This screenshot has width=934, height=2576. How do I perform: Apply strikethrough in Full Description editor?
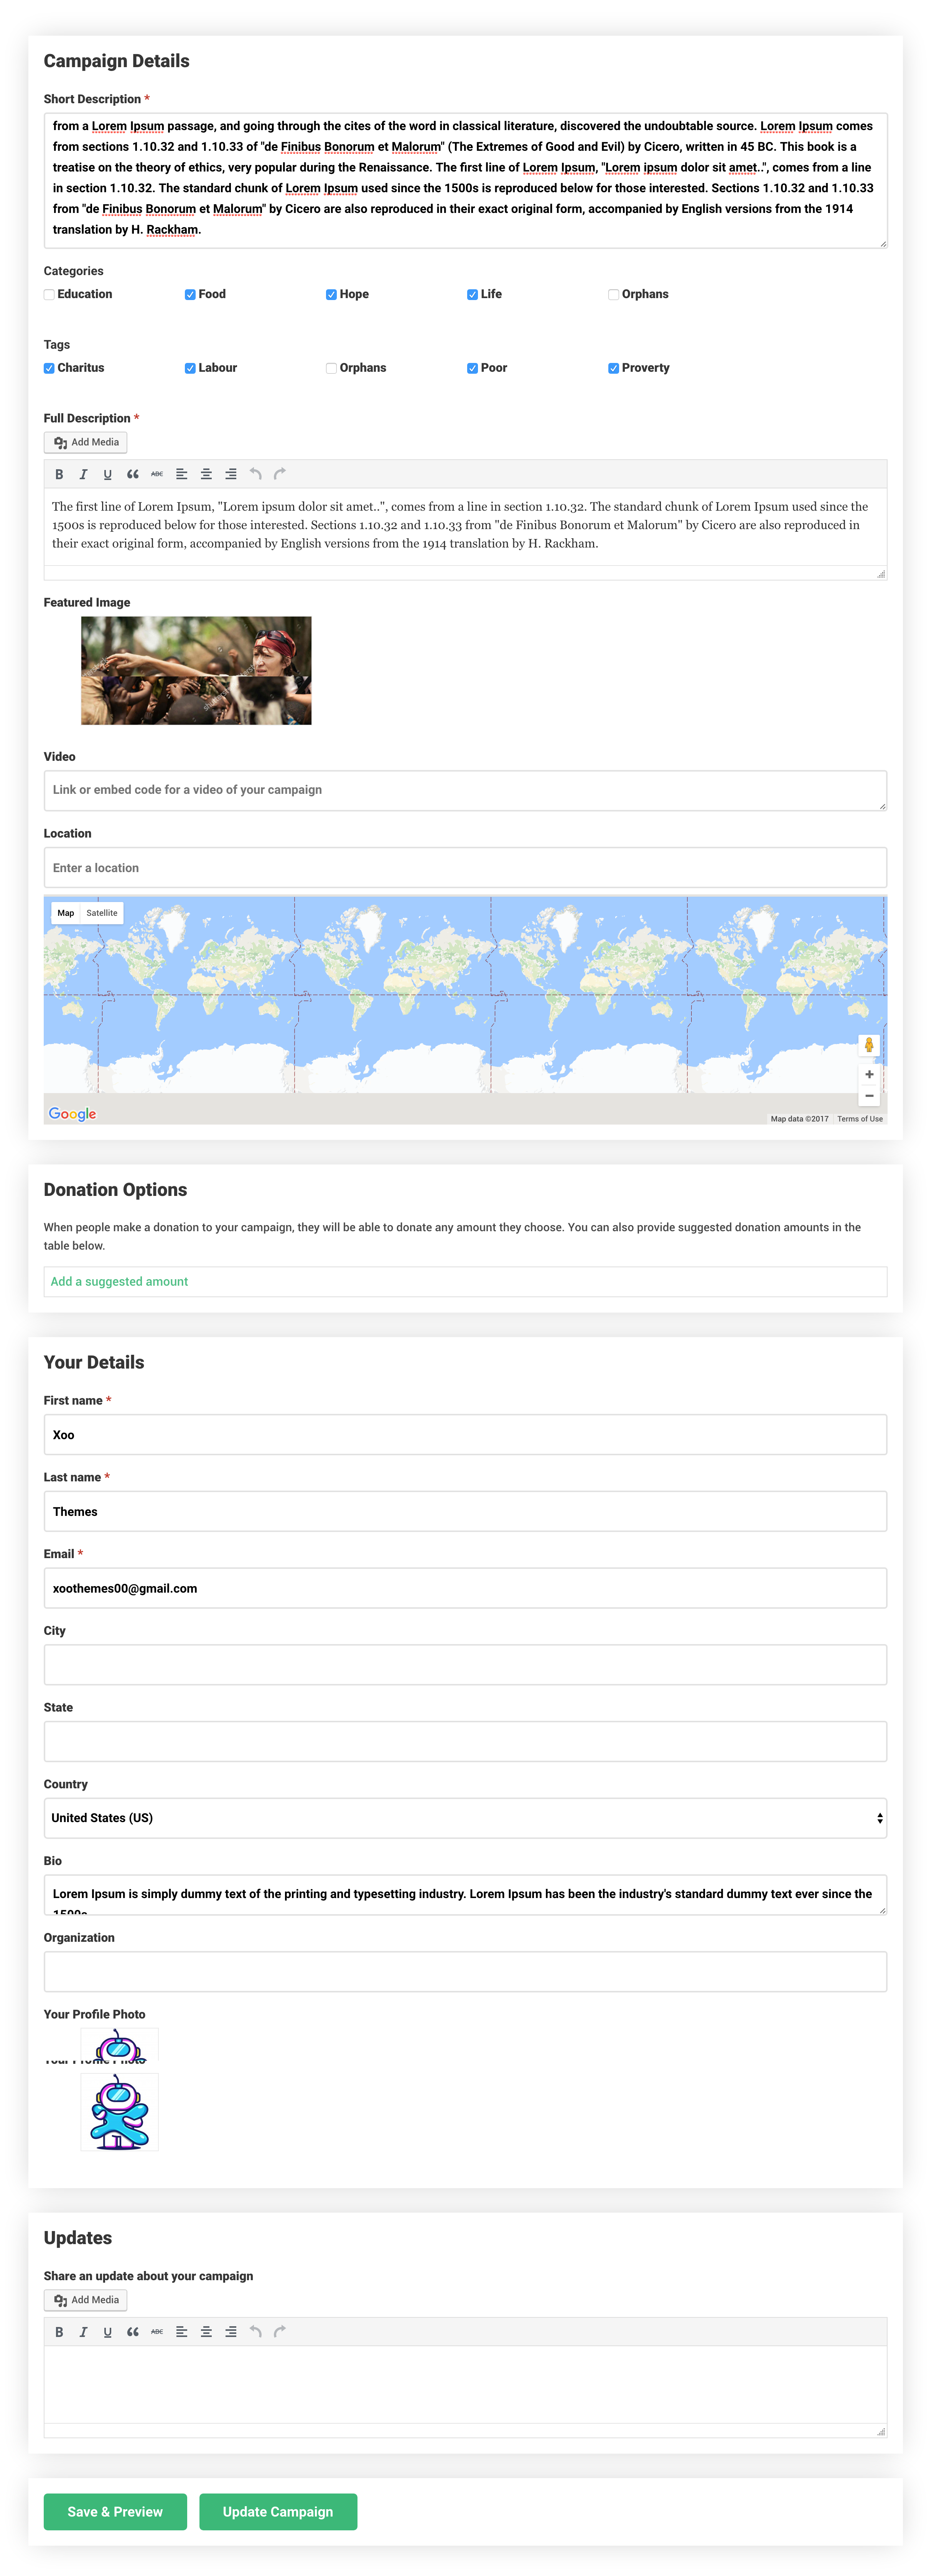pos(157,474)
